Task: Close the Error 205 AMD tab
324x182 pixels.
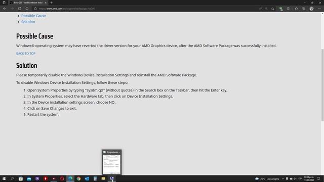Action: [x=46, y=3]
